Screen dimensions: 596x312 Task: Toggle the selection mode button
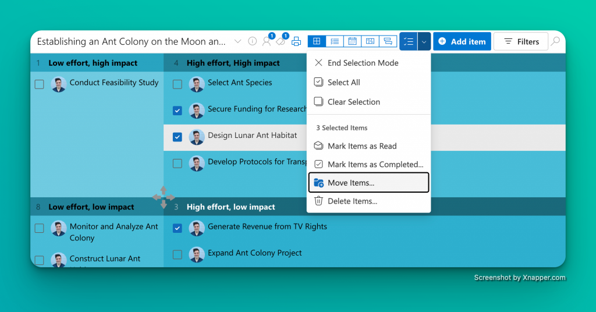(409, 41)
